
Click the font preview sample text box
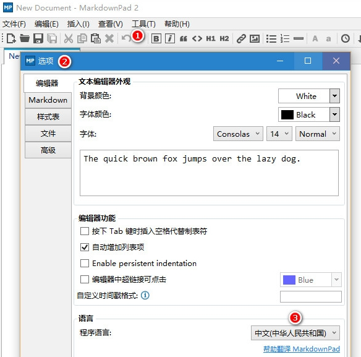coord(209,173)
